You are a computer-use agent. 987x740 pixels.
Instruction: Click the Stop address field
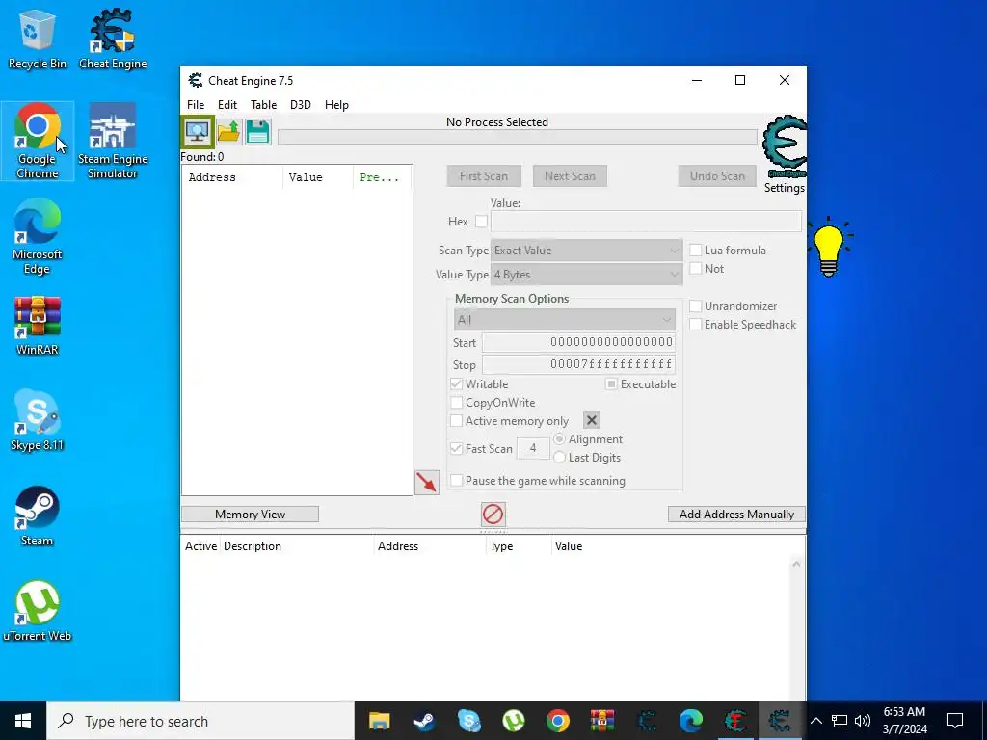[578, 364]
